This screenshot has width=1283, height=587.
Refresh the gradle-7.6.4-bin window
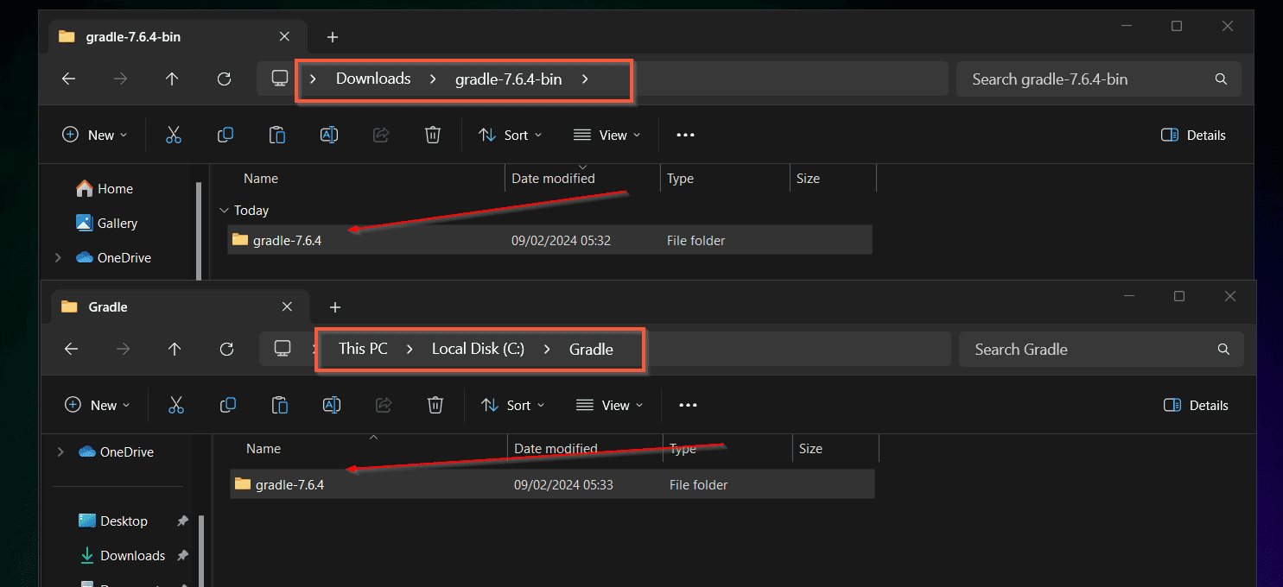coord(224,79)
